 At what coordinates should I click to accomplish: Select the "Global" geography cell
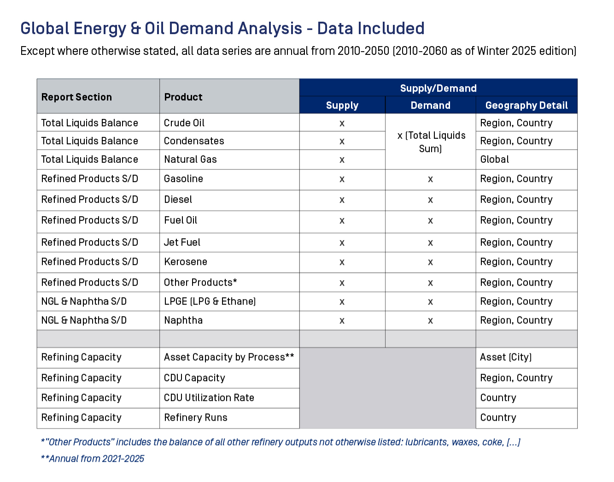pyautogui.click(x=494, y=159)
